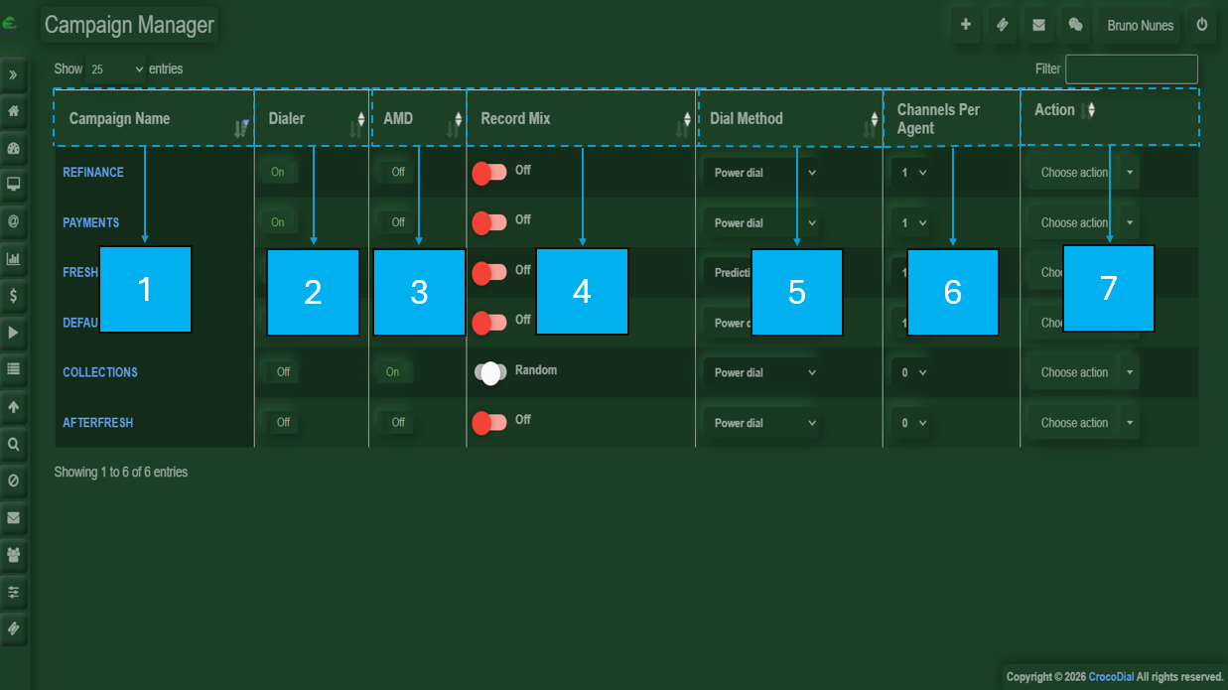Expand the sidebar with double chevron
This screenshot has height=690, width=1228.
pyautogui.click(x=14, y=75)
